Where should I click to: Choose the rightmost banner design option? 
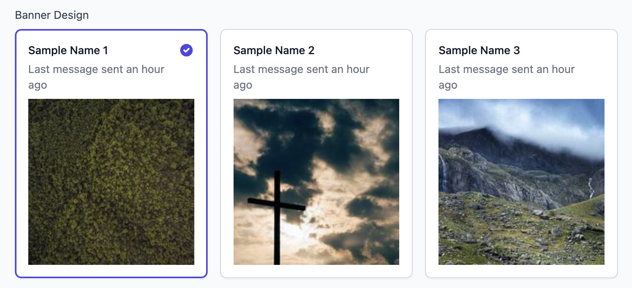[521, 153]
